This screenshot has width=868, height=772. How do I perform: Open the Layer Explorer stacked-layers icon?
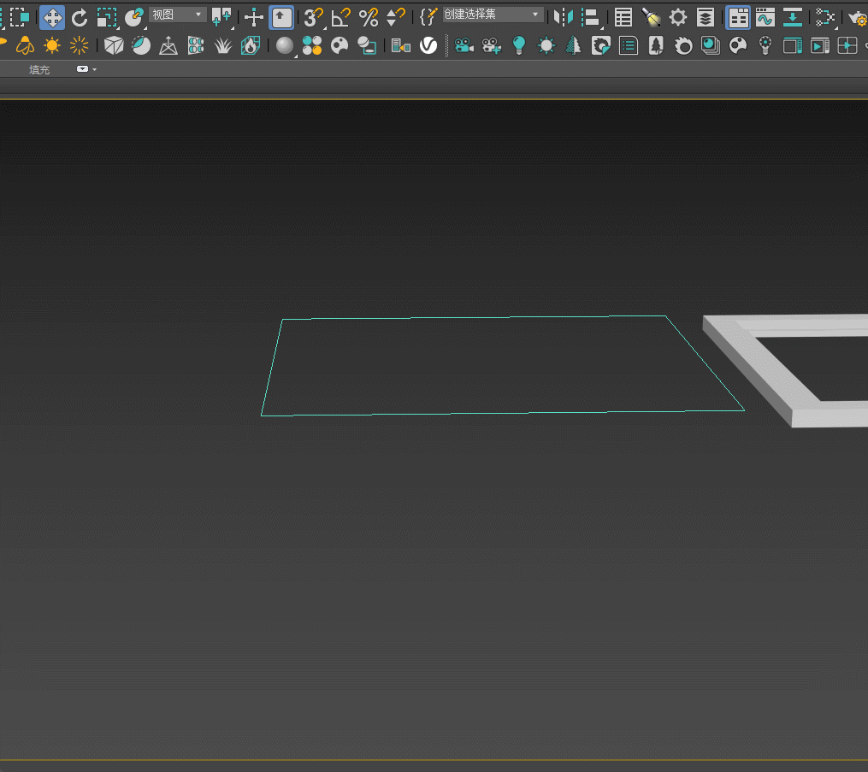point(705,17)
